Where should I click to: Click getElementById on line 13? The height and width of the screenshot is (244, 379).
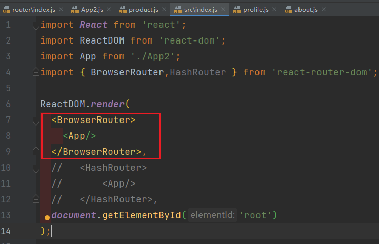click(x=142, y=215)
